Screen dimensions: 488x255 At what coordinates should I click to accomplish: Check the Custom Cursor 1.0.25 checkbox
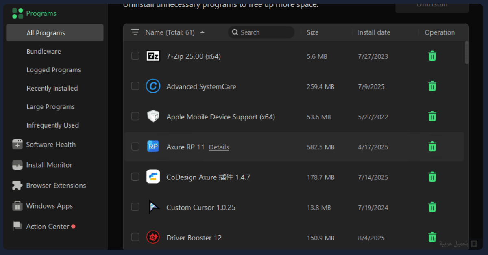(x=135, y=207)
